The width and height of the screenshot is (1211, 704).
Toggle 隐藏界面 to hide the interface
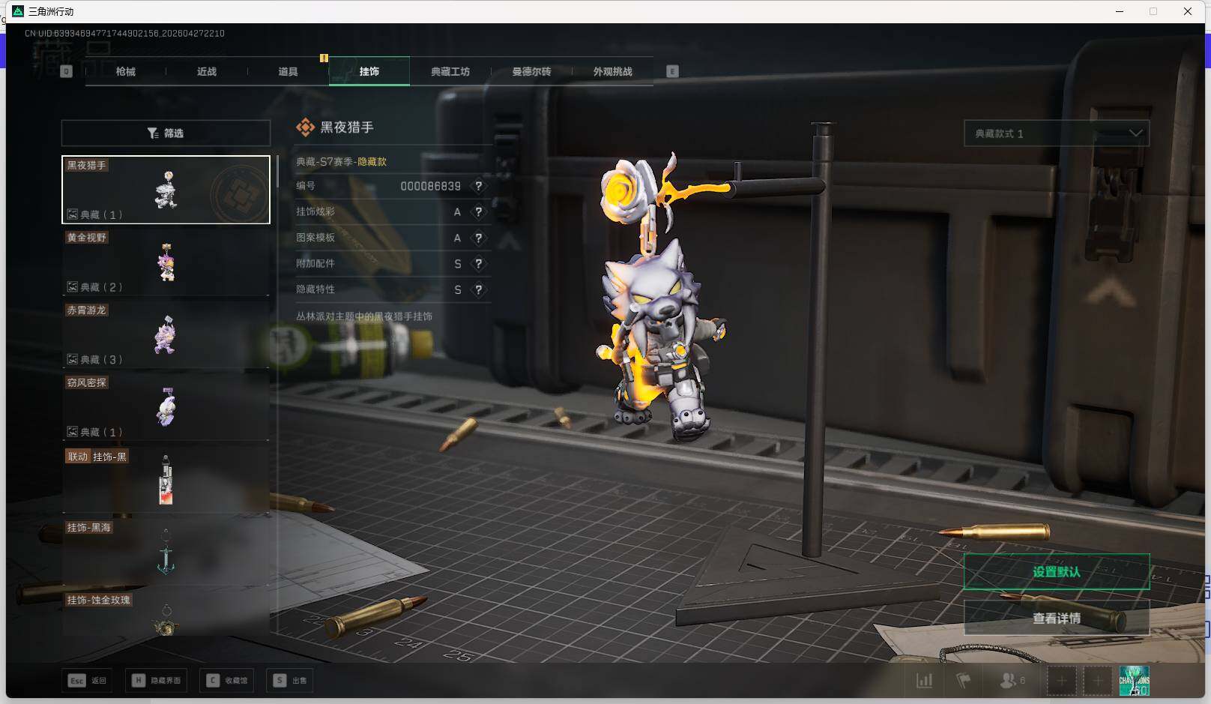pos(157,681)
